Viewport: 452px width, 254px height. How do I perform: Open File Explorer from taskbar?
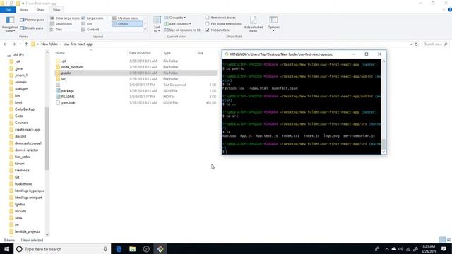click(132, 249)
